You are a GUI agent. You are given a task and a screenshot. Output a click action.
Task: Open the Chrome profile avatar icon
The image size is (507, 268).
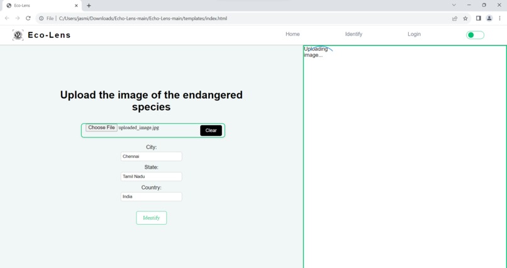tap(489, 18)
